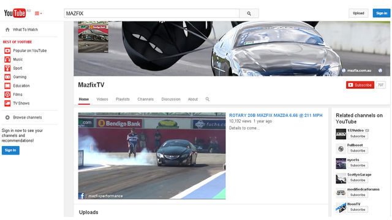Click the Education icon
The height and width of the screenshot is (220, 392).
pyautogui.click(x=7, y=86)
